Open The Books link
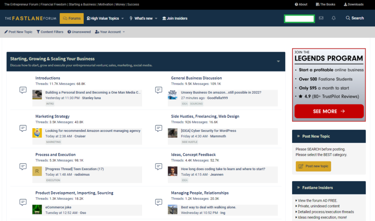Viewport: 375px width, 221px height. [326, 4]
